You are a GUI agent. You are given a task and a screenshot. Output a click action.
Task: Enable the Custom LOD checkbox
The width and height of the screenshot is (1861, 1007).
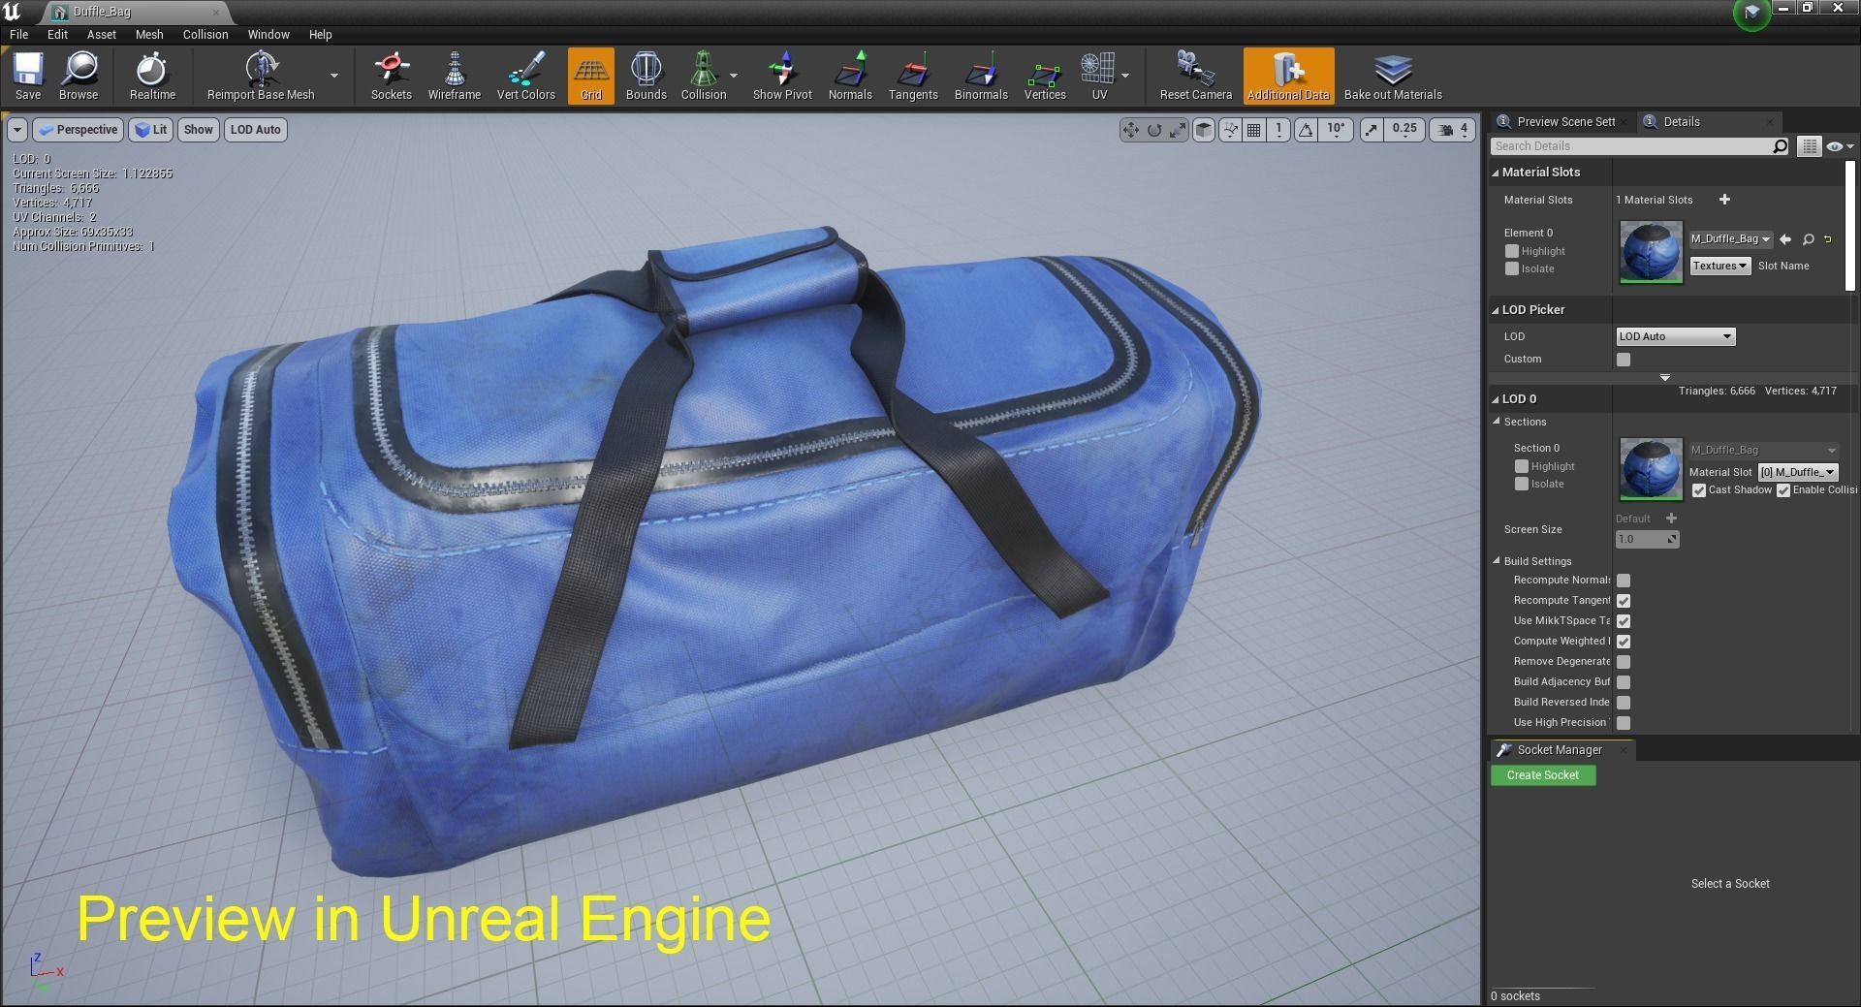click(x=1624, y=360)
